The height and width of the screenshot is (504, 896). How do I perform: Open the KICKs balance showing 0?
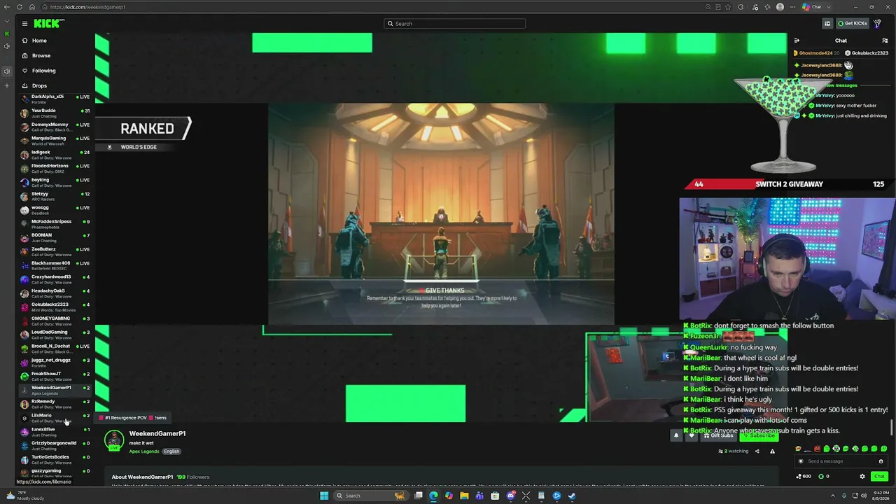824,477
